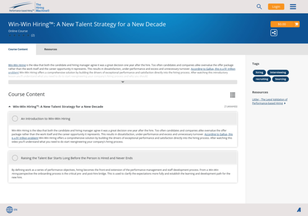The image size is (308, 216).
Task: Click the globe language icon
Action: (9, 210)
